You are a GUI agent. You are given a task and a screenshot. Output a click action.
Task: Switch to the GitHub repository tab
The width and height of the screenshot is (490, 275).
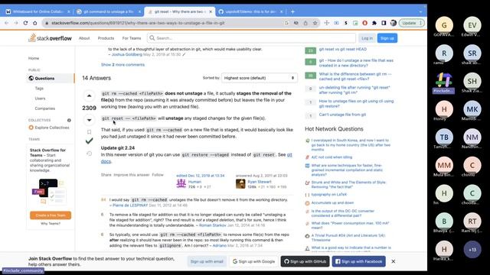point(250,11)
